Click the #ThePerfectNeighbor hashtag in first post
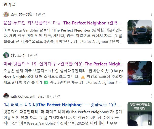This screenshot has width=154, height=129. [x=91, y=42]
